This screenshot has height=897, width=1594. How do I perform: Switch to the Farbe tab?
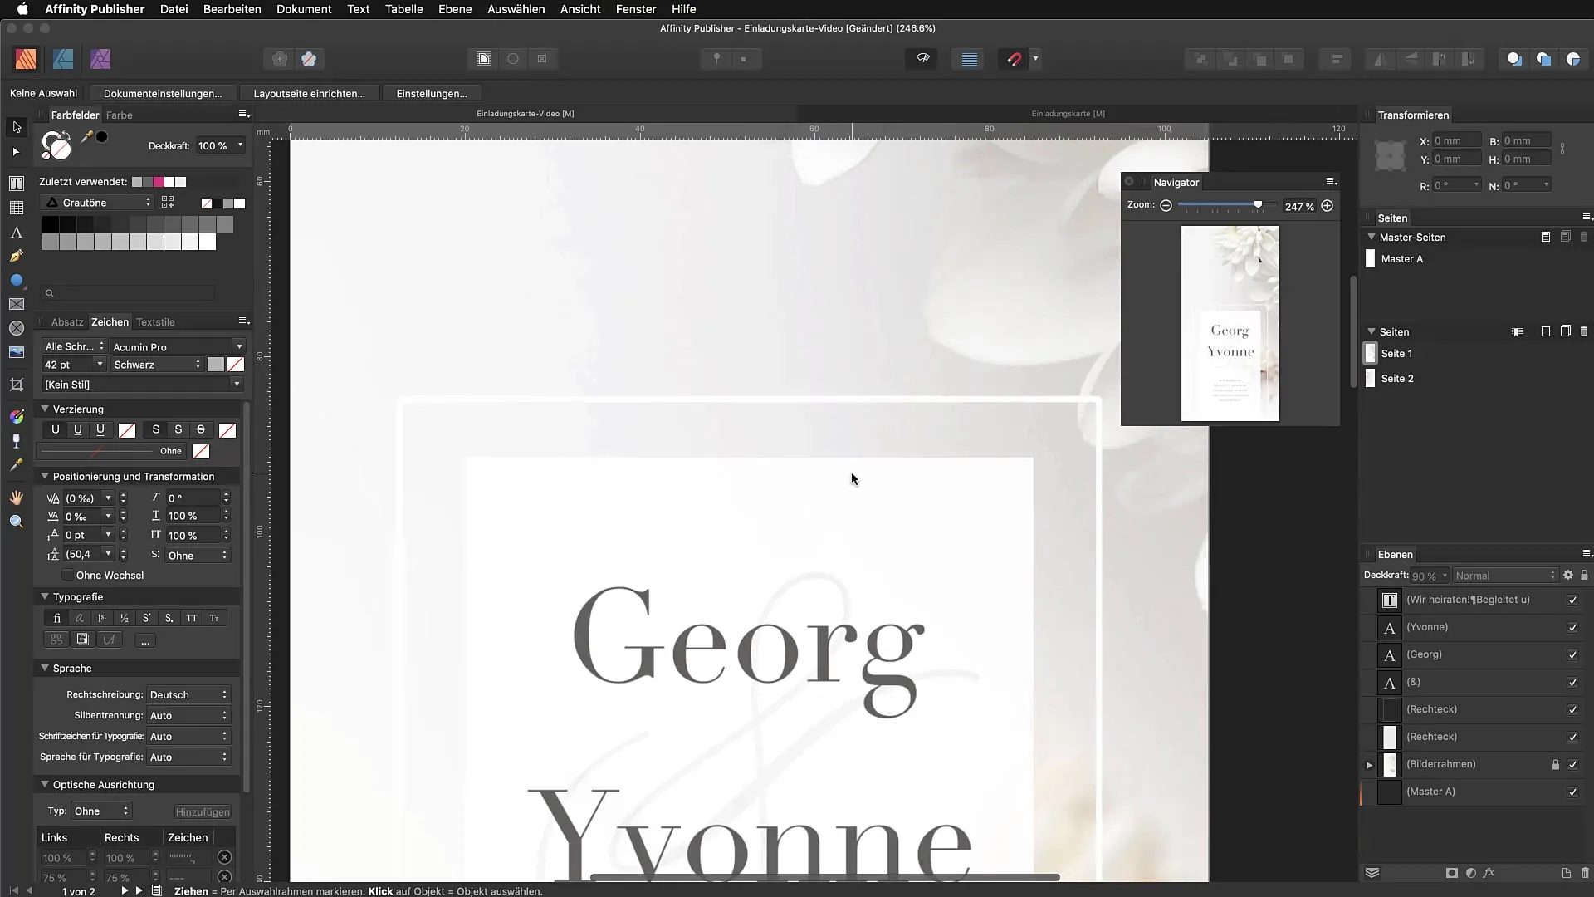click(120, 115)
